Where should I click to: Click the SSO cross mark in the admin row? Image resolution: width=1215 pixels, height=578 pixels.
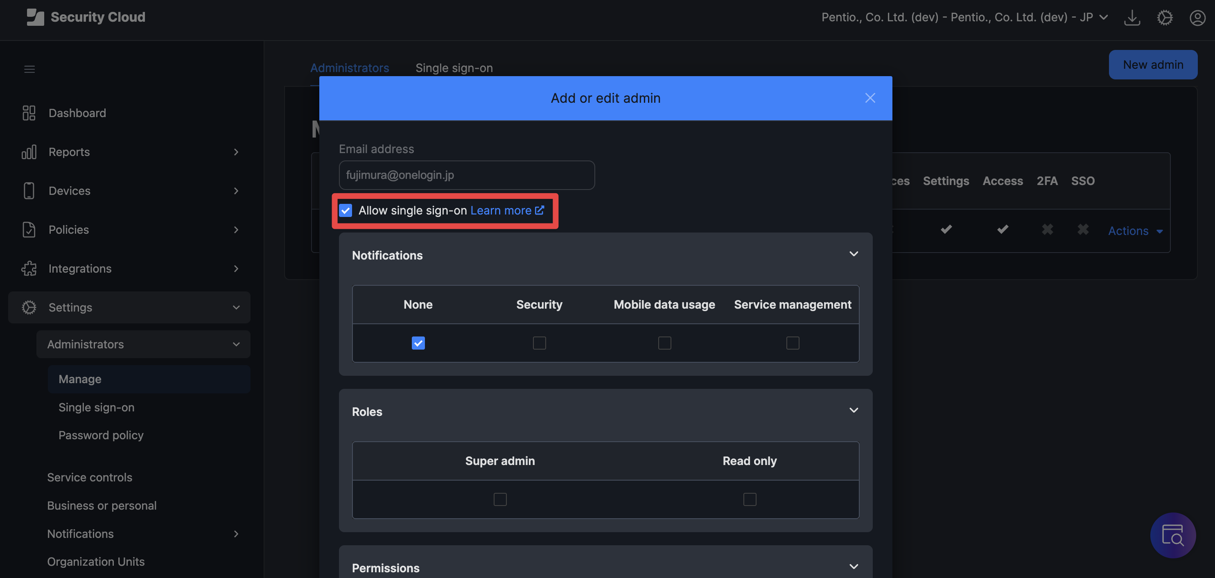1083,230
